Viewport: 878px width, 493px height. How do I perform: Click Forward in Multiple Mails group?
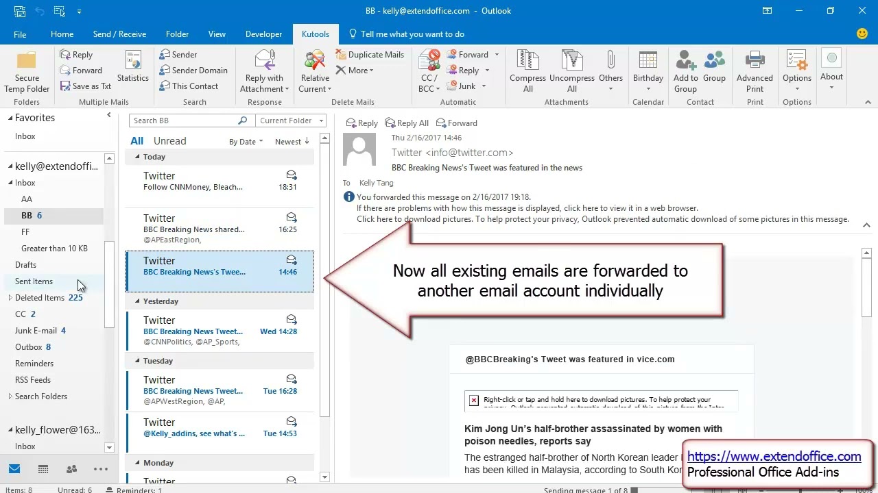pos(81,71)
